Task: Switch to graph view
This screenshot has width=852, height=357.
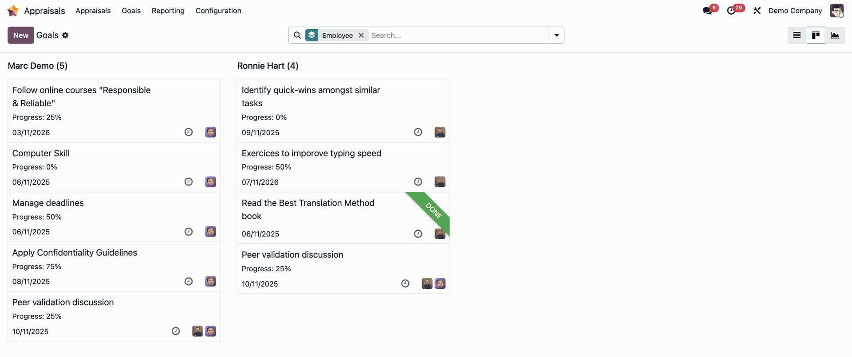Action: click(x=835, y=35)
